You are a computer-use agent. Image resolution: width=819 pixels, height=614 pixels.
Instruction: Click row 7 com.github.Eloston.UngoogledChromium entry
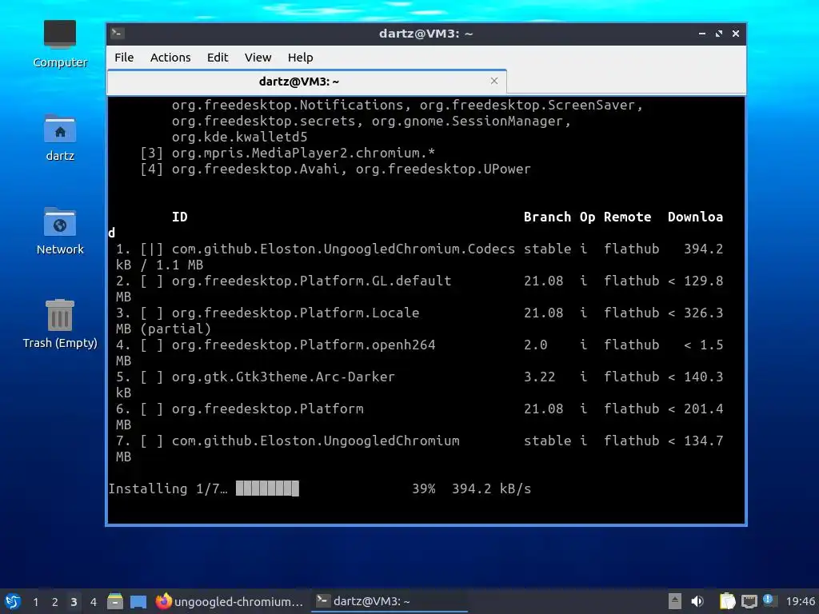(315, 441)
